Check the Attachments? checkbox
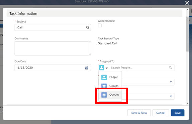The height and width of the screenshot is (124, 192). pos(100,25)
